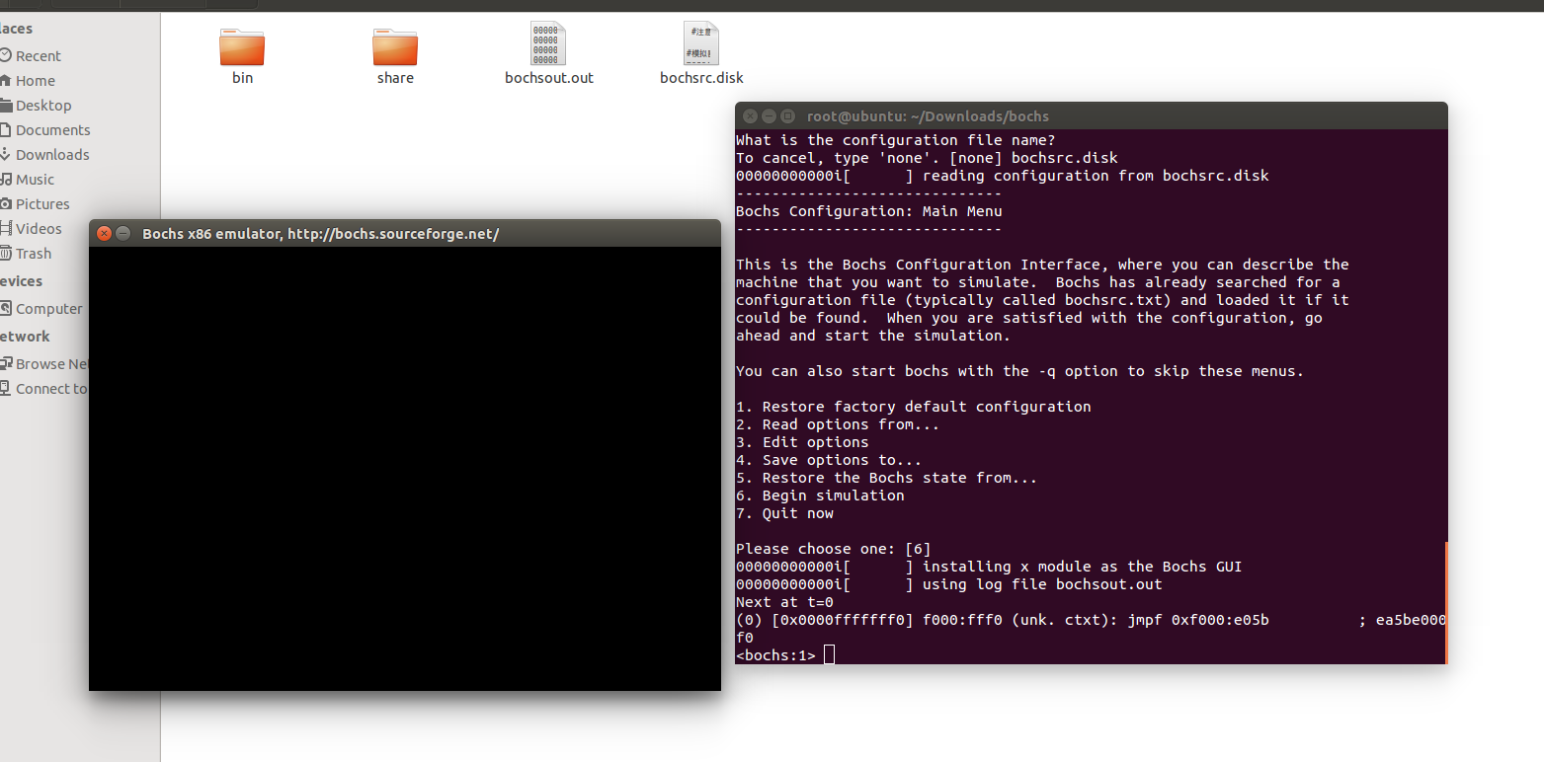Viewport: 1544px width, 762px height.
Task: Open Desktop in the sidebar
Action: click(43, 106)
